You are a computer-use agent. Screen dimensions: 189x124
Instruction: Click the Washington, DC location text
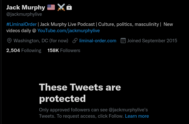41,41
